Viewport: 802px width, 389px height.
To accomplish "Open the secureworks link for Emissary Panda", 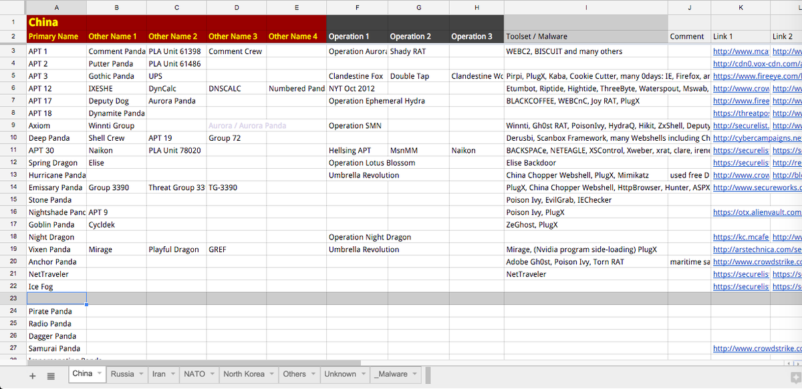I will pos(757,187).
